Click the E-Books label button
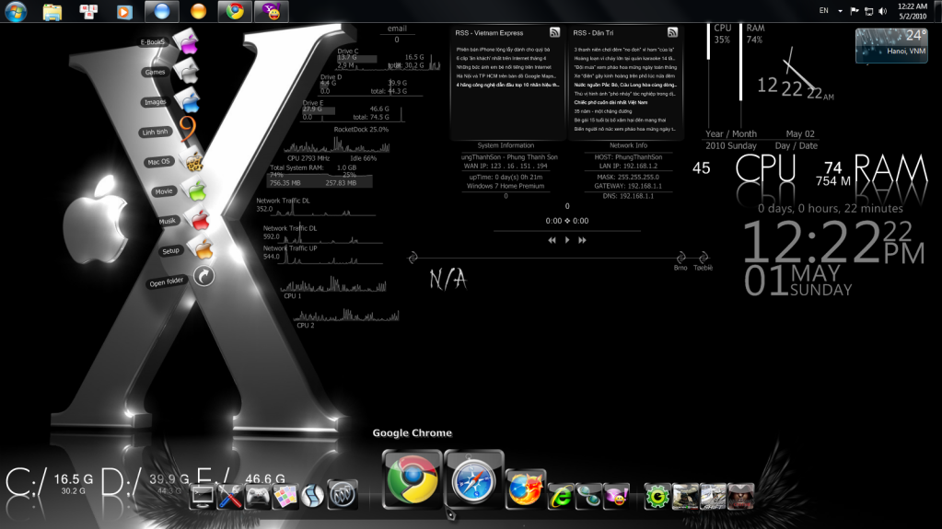The height and width of the screenshot is (529, 942). [x=153, y=42]
